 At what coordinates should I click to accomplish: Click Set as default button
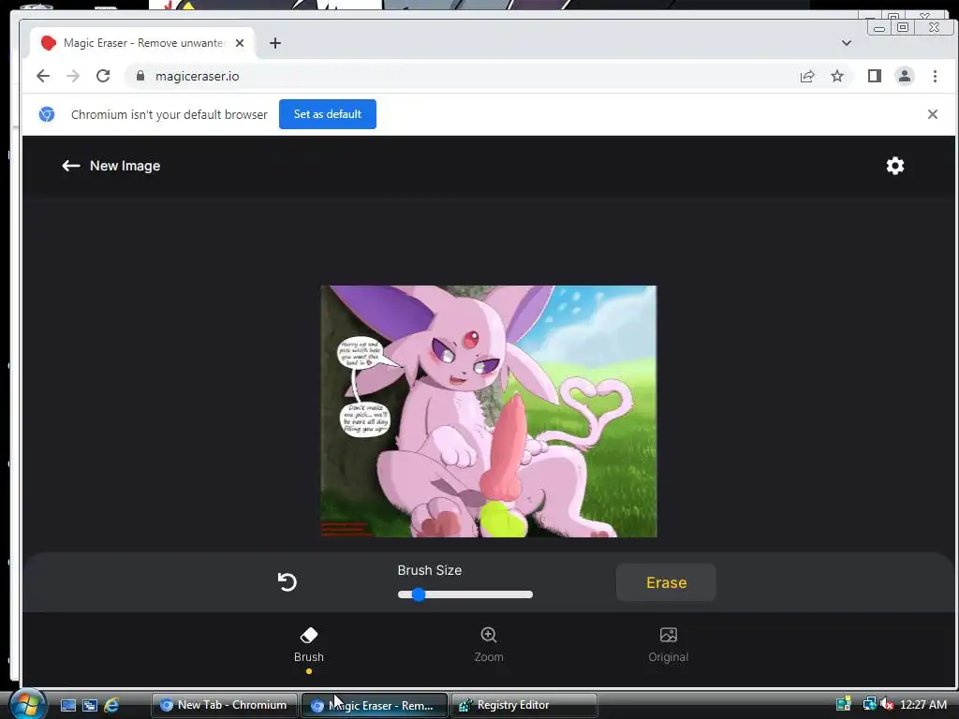327,114
